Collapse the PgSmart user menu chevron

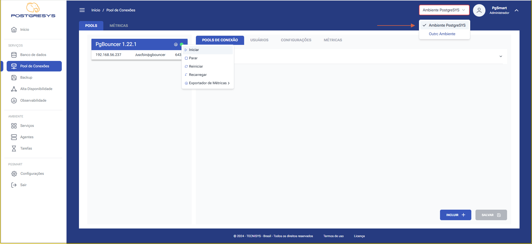click(x=516, y=11)
